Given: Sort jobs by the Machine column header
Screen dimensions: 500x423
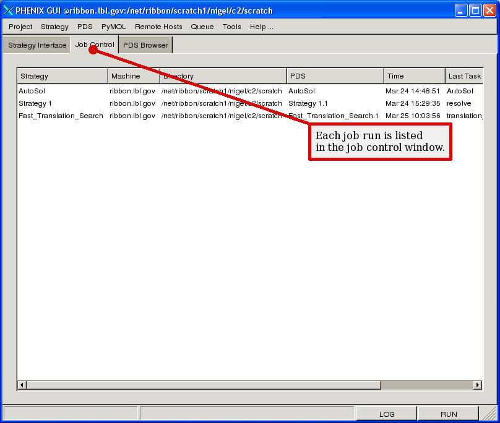Looking at the screenshot, I should point(133,76).
